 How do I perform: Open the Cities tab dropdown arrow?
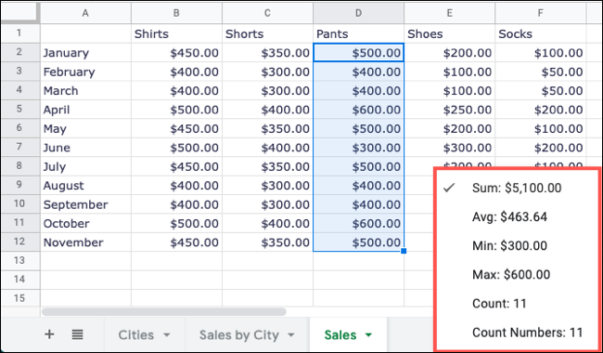[x=166, y=335]
